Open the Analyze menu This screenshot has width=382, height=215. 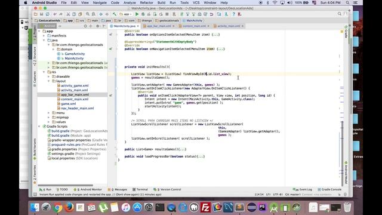pos(130,2)
